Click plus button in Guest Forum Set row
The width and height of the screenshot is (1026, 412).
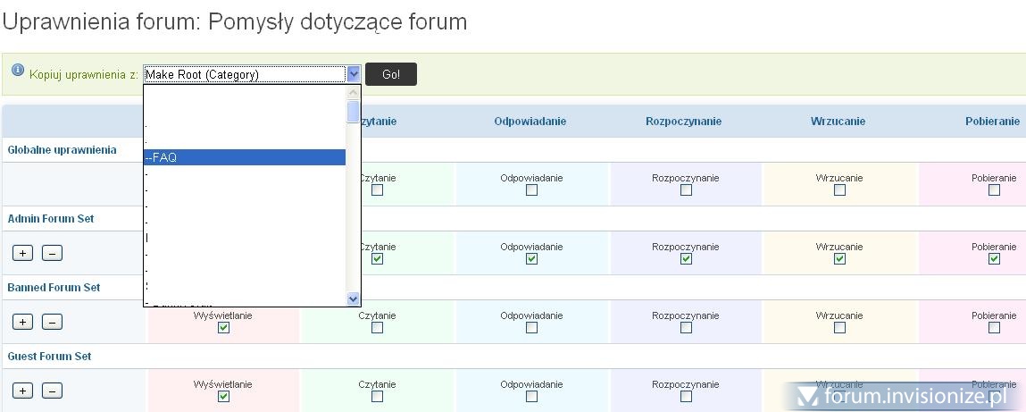(22, 391)
